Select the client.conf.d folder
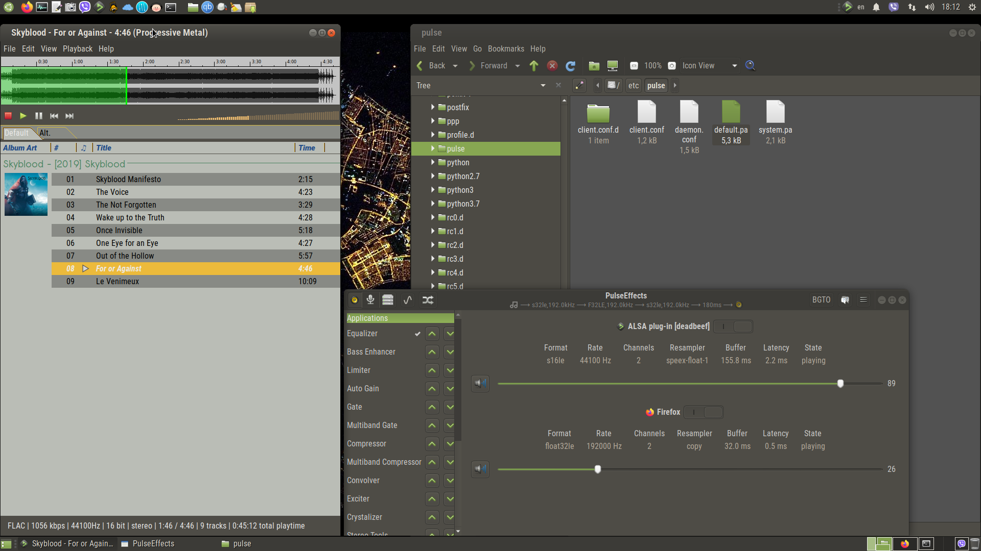Viewport: 981px width, 551px height. point(598,124)
